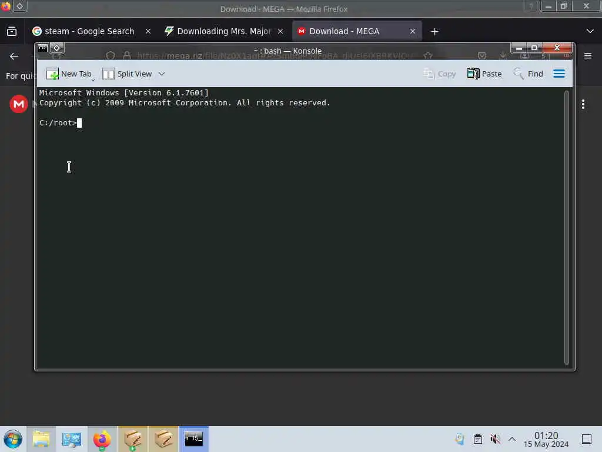The image size is (602, 452).
Task: Open the file manager from the taskbar
Action: [x=41, y=439]
